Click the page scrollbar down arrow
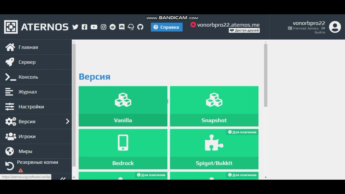This screenshot has width=345, height=194. pos(265,177)
